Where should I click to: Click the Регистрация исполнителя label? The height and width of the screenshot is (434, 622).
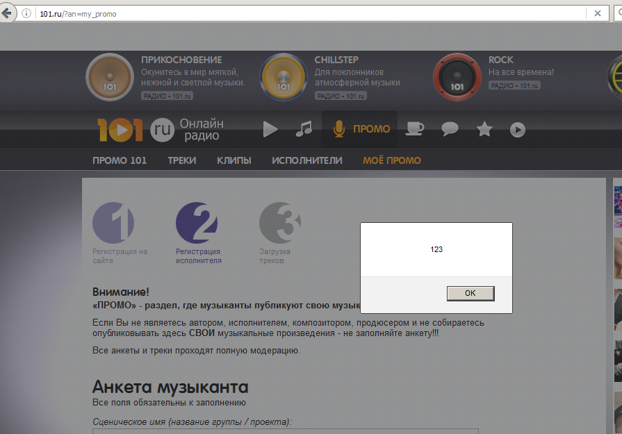198,256
